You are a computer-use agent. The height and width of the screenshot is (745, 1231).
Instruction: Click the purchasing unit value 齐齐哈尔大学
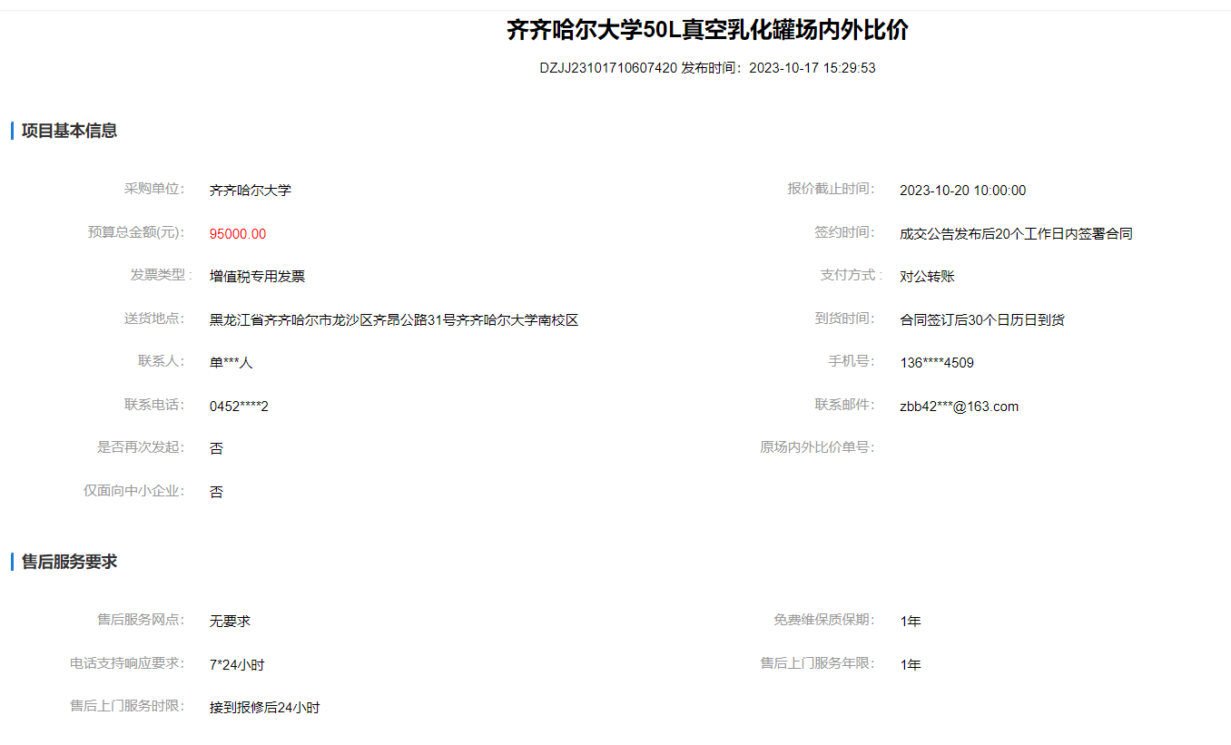pos(251,191)
